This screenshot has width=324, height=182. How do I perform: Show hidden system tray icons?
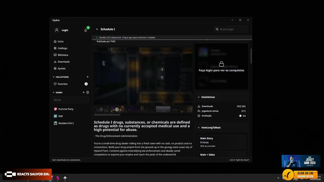point(279,178)
